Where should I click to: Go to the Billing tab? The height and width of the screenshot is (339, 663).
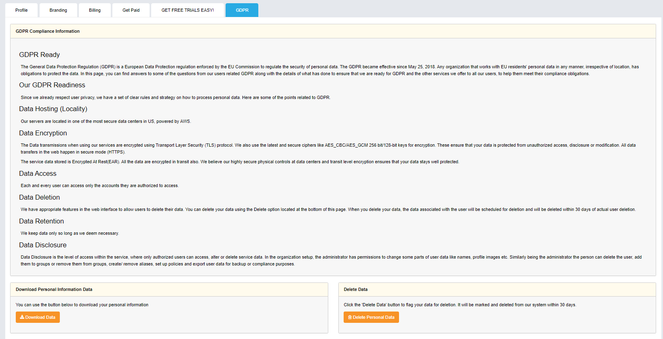click(95, 10)
